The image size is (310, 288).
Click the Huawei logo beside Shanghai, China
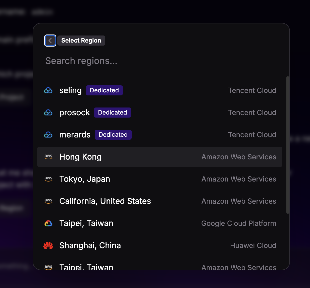48,245
